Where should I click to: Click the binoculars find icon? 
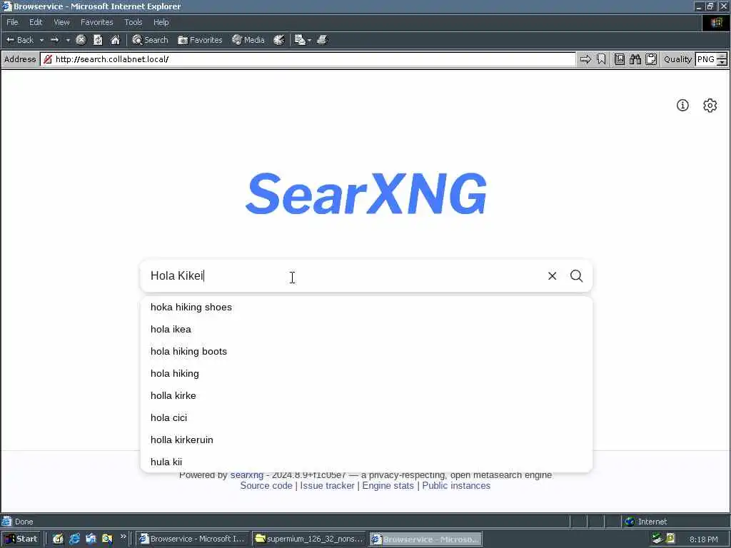[635, 59]
